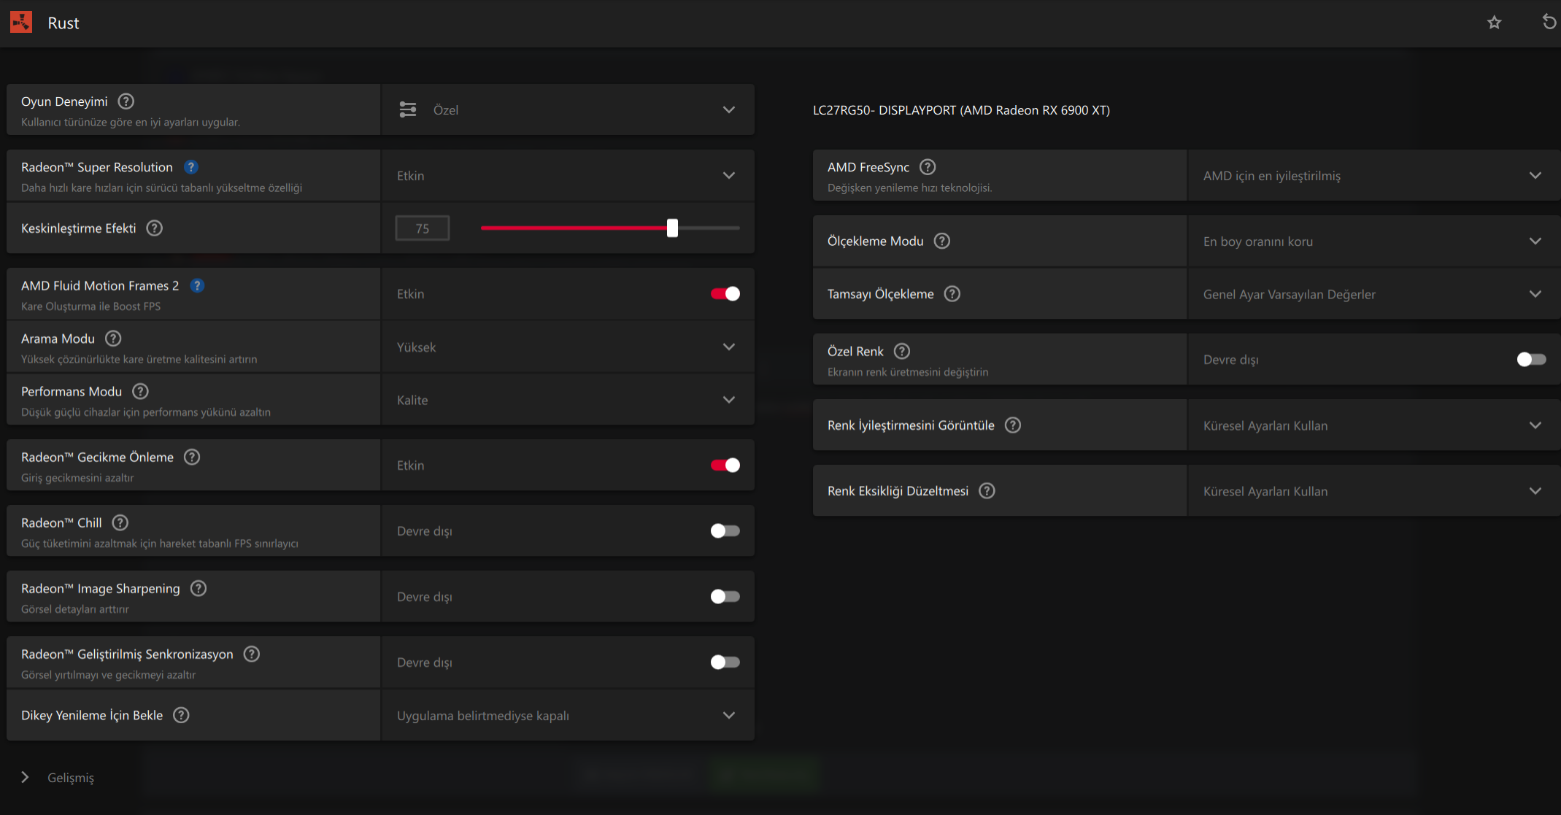This screenshot has width=1561, height=815.
Task: Expand the Gelişmiş section
Action: pos(58,778)
